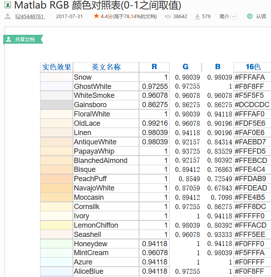Click hex value #DCDCDC
This screenshot has width=271, height=277.
252,105
